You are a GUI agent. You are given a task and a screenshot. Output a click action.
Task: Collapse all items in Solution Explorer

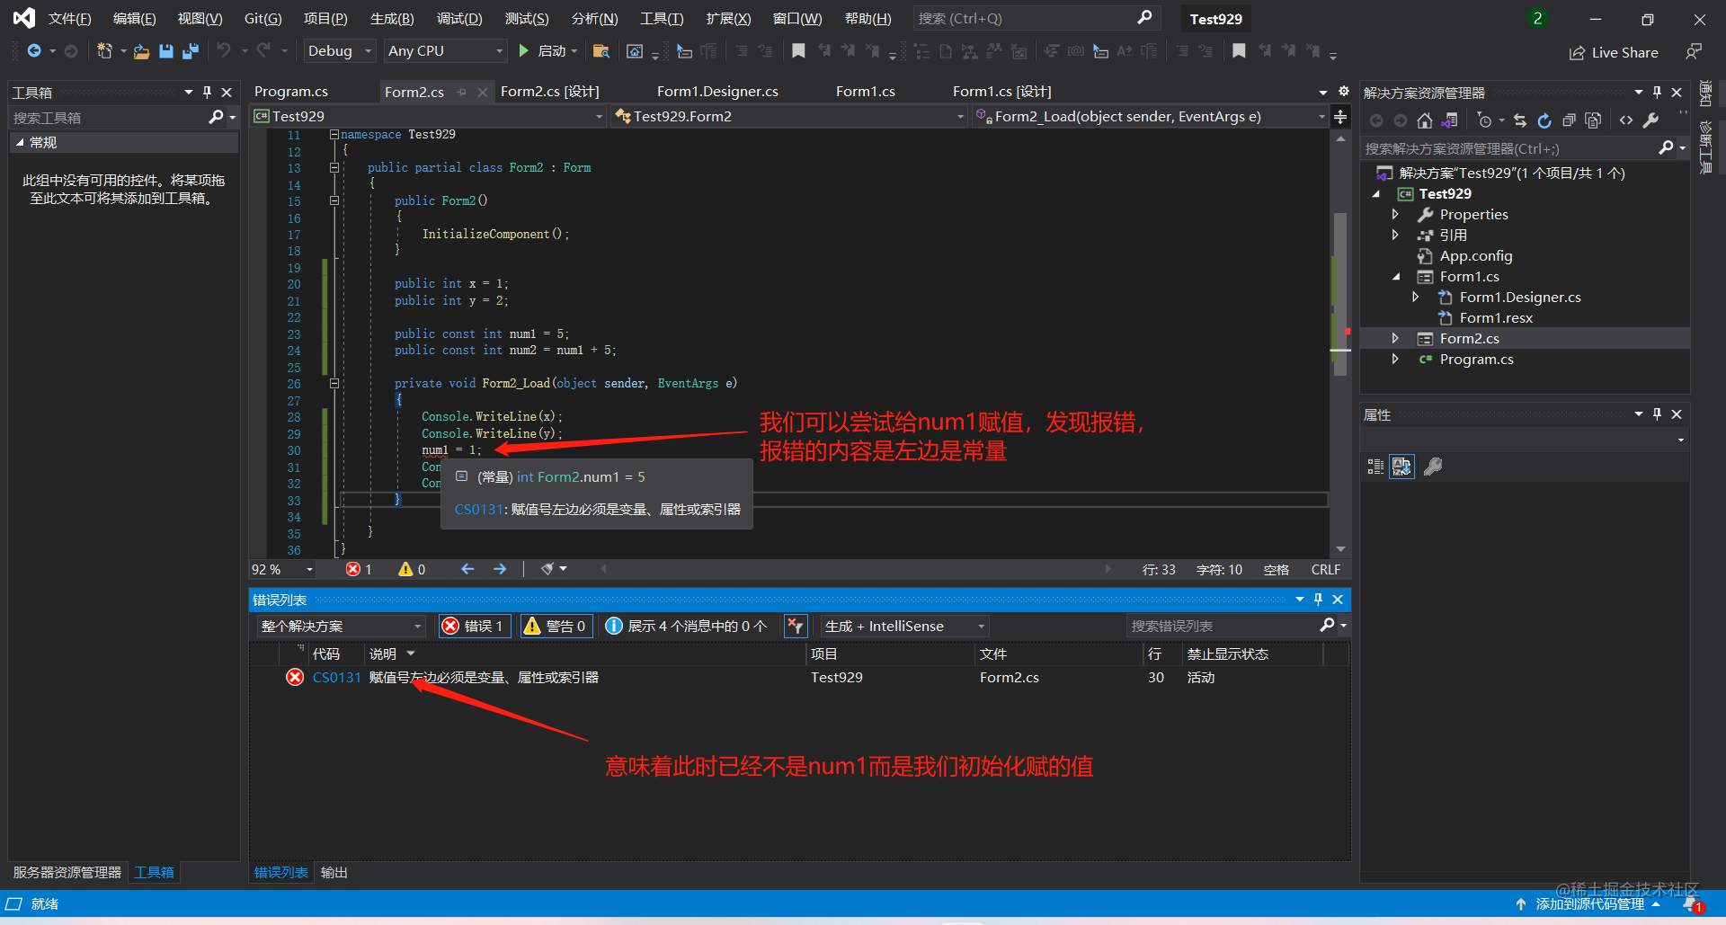click(1569, 120)
